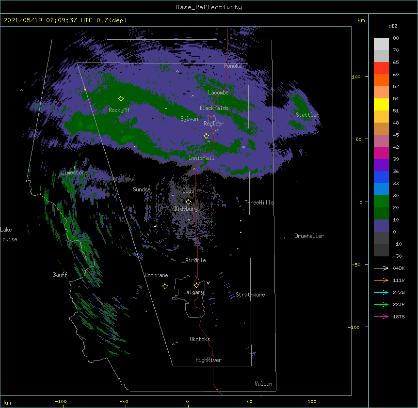Click the Base_Reflectivity title
Viewport: 418px width, 408px height.
[x=209, y=7]
